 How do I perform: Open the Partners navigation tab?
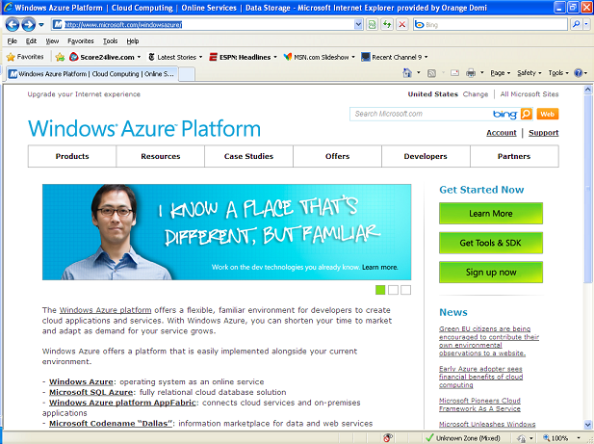tap(514, 156)
